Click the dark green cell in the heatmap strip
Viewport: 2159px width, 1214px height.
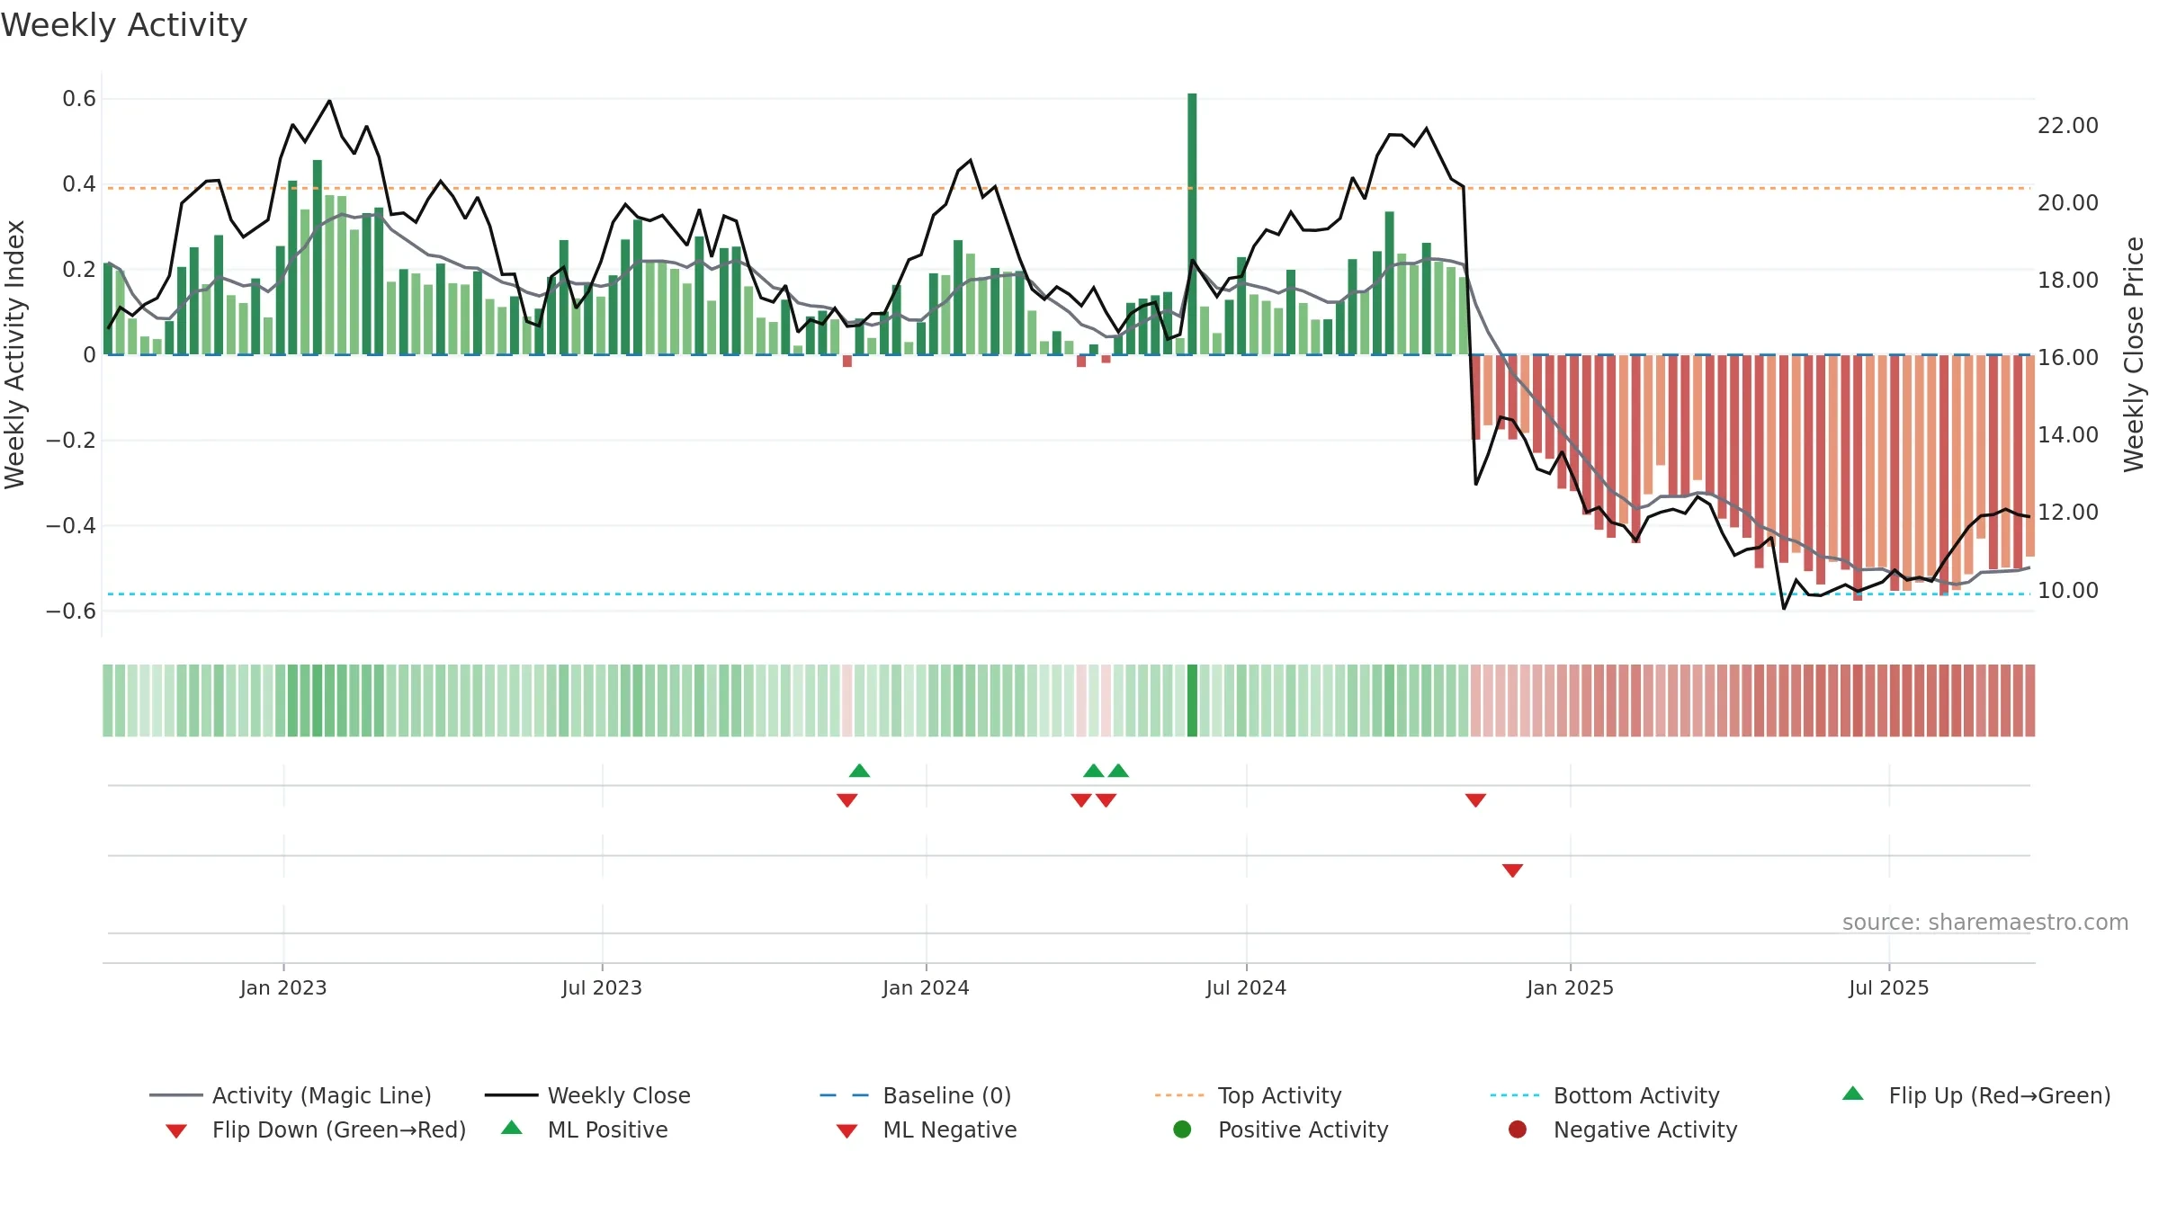(1192, 701)
